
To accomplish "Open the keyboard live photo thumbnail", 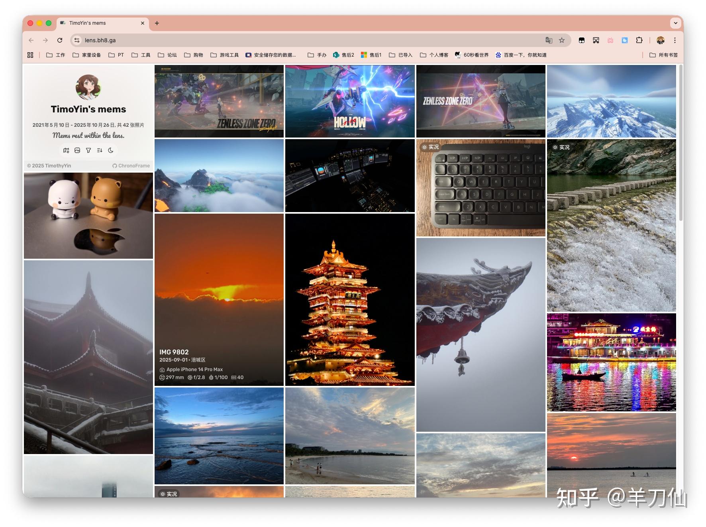I will pos(481,188).
